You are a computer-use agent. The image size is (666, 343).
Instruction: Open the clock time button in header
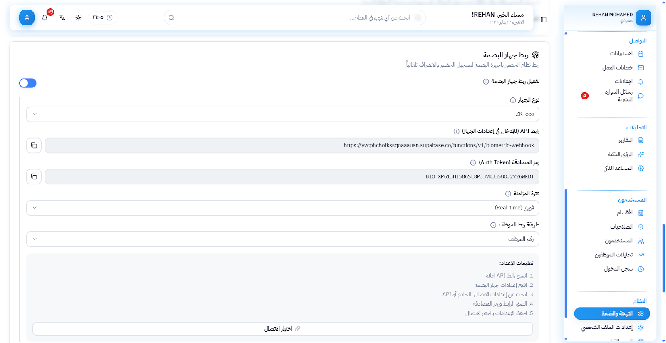102,18
